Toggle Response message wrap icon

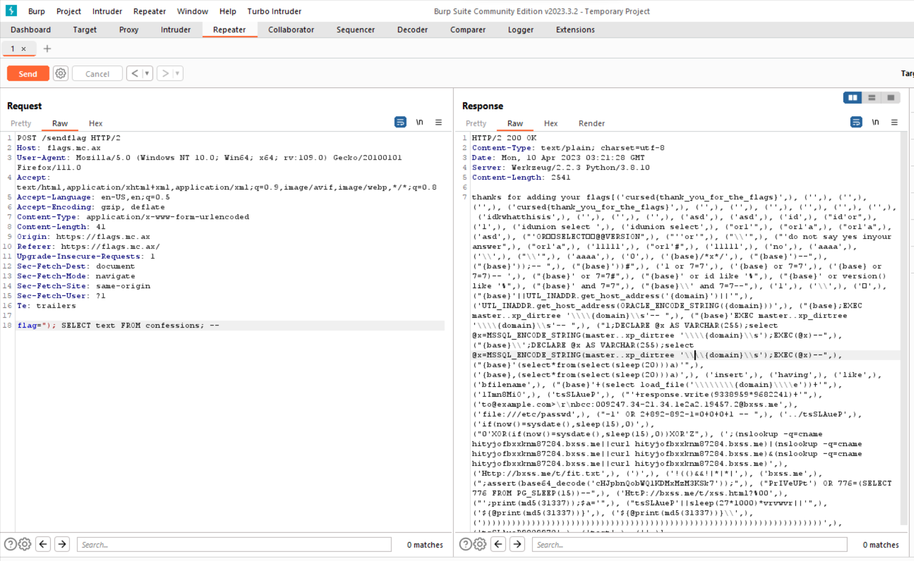(x=856, y=122)
